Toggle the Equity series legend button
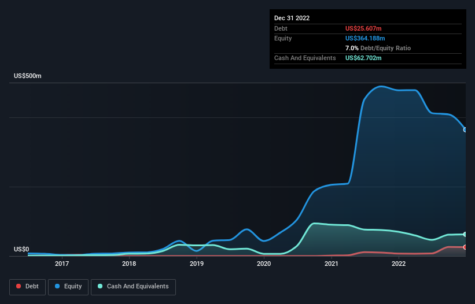This screenshot has width=475, height=304. [x=68, y=287]
